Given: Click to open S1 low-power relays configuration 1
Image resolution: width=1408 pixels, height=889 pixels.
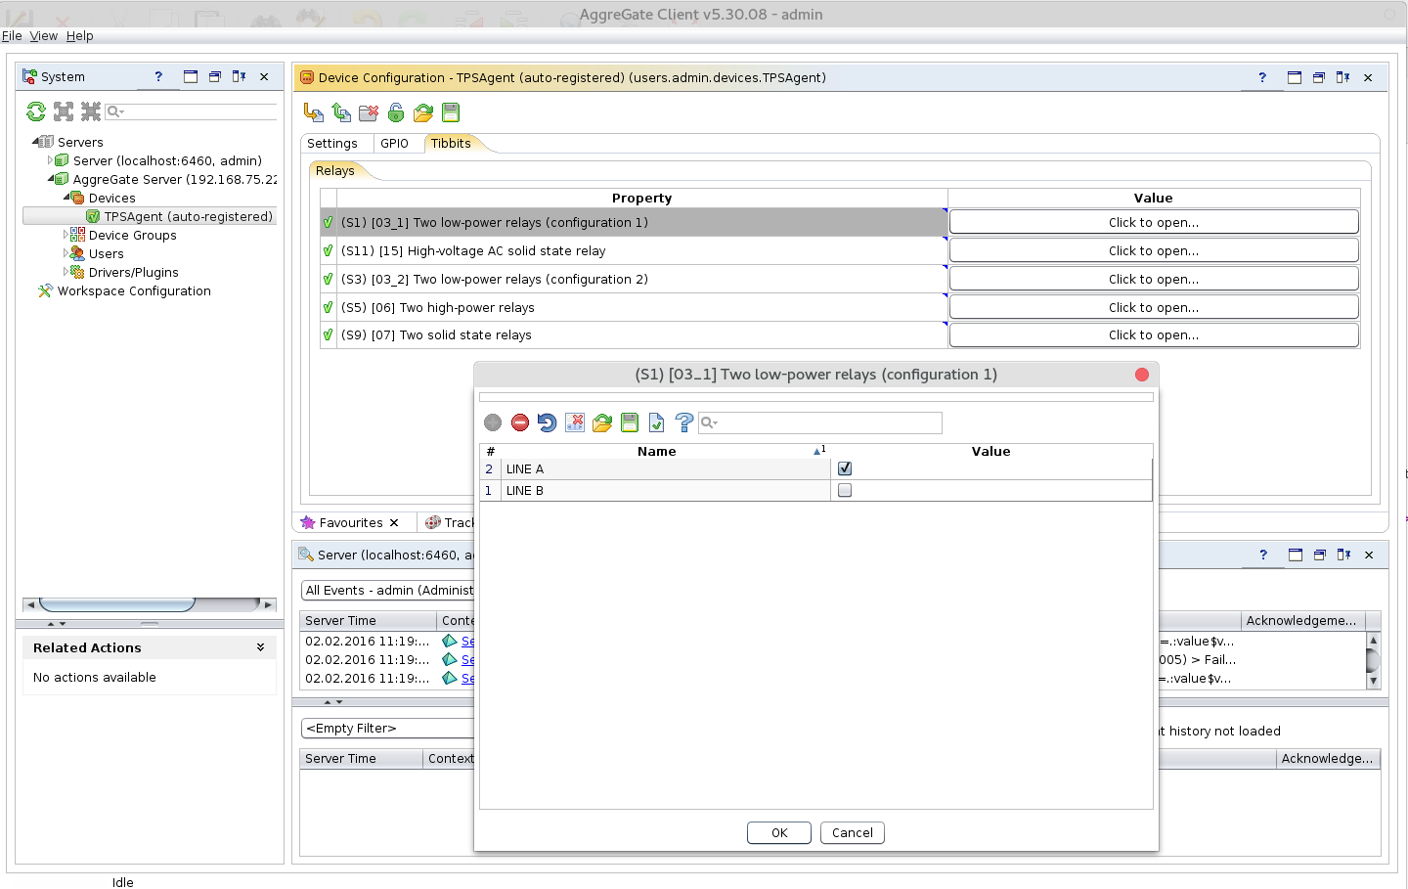Looking at the screenshot, I should pyautogui.click(x=1154, y=222).
